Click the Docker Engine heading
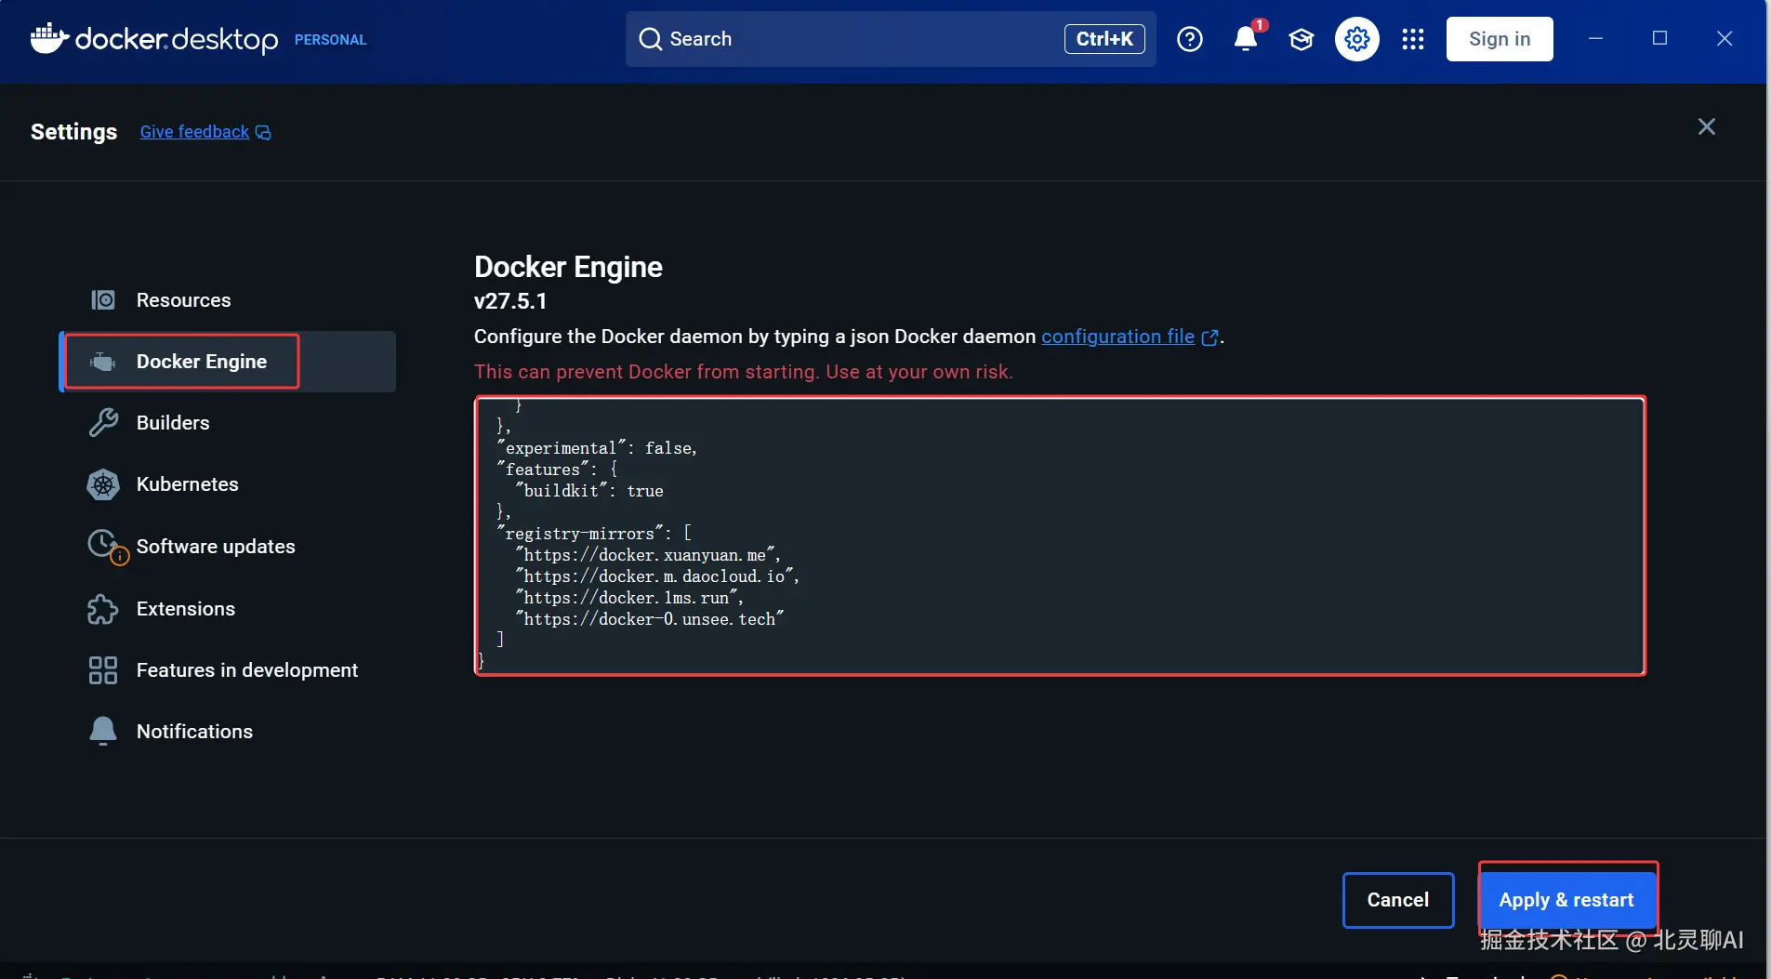This screenshot has width=1771, height=979. coord(568,267)
